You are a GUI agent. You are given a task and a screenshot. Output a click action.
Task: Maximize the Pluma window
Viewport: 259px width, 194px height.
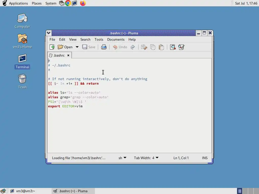[204, 33]
